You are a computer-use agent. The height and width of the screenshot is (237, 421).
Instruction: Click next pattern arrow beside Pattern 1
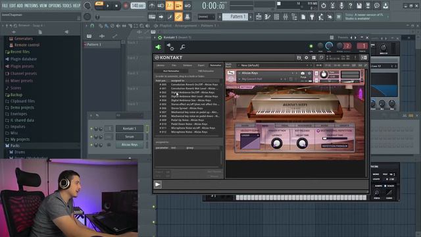(x=251, y=17)
